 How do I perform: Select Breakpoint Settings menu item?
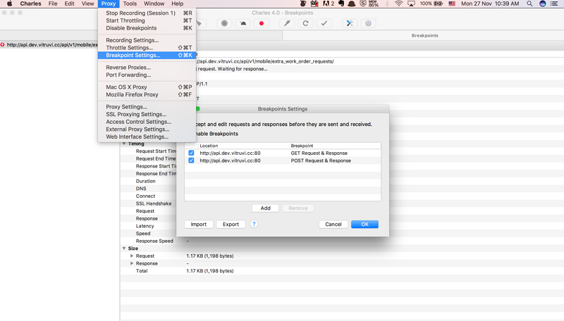pyautogui.click(x=147, y=56)
